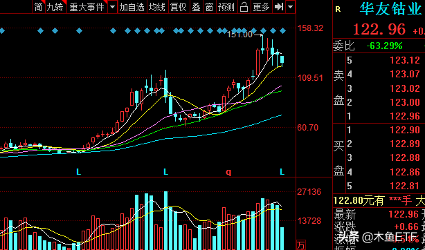Select the 叠 overlay tool
Screen dimensions: 425x250
coord(196,7)
